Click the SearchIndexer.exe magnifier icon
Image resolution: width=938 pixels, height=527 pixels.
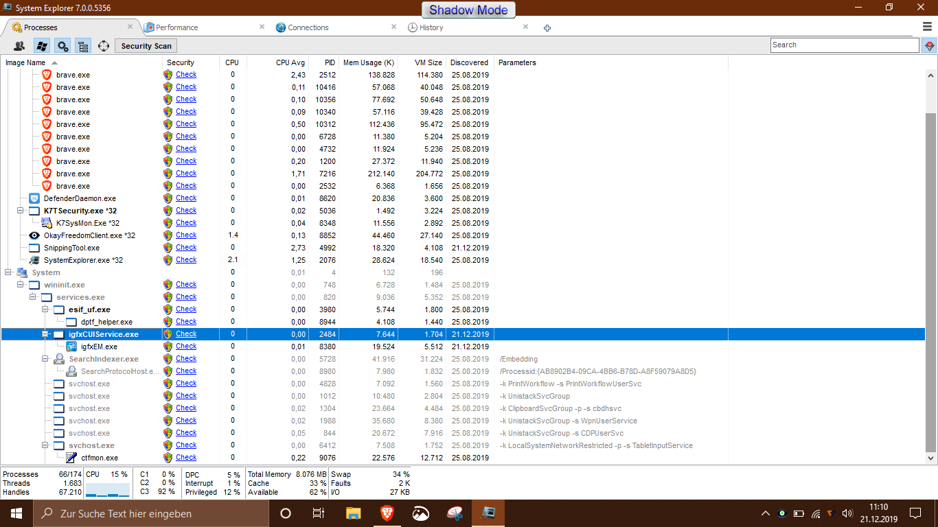[x=59, y=359]
